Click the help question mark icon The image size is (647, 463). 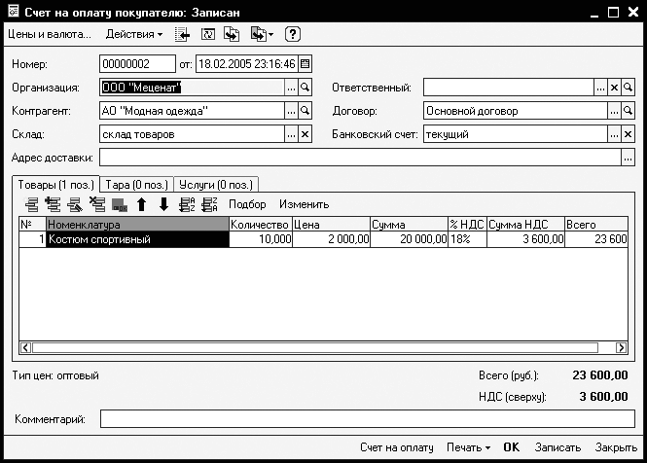coord(292,34)
